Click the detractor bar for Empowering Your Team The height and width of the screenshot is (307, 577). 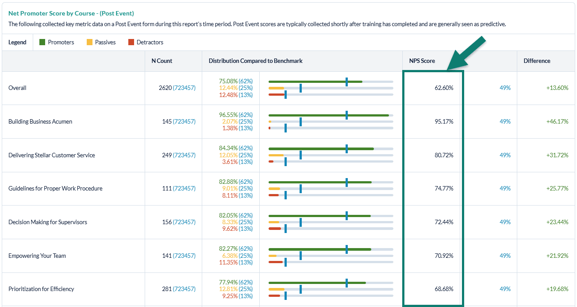tap(276, 262)
